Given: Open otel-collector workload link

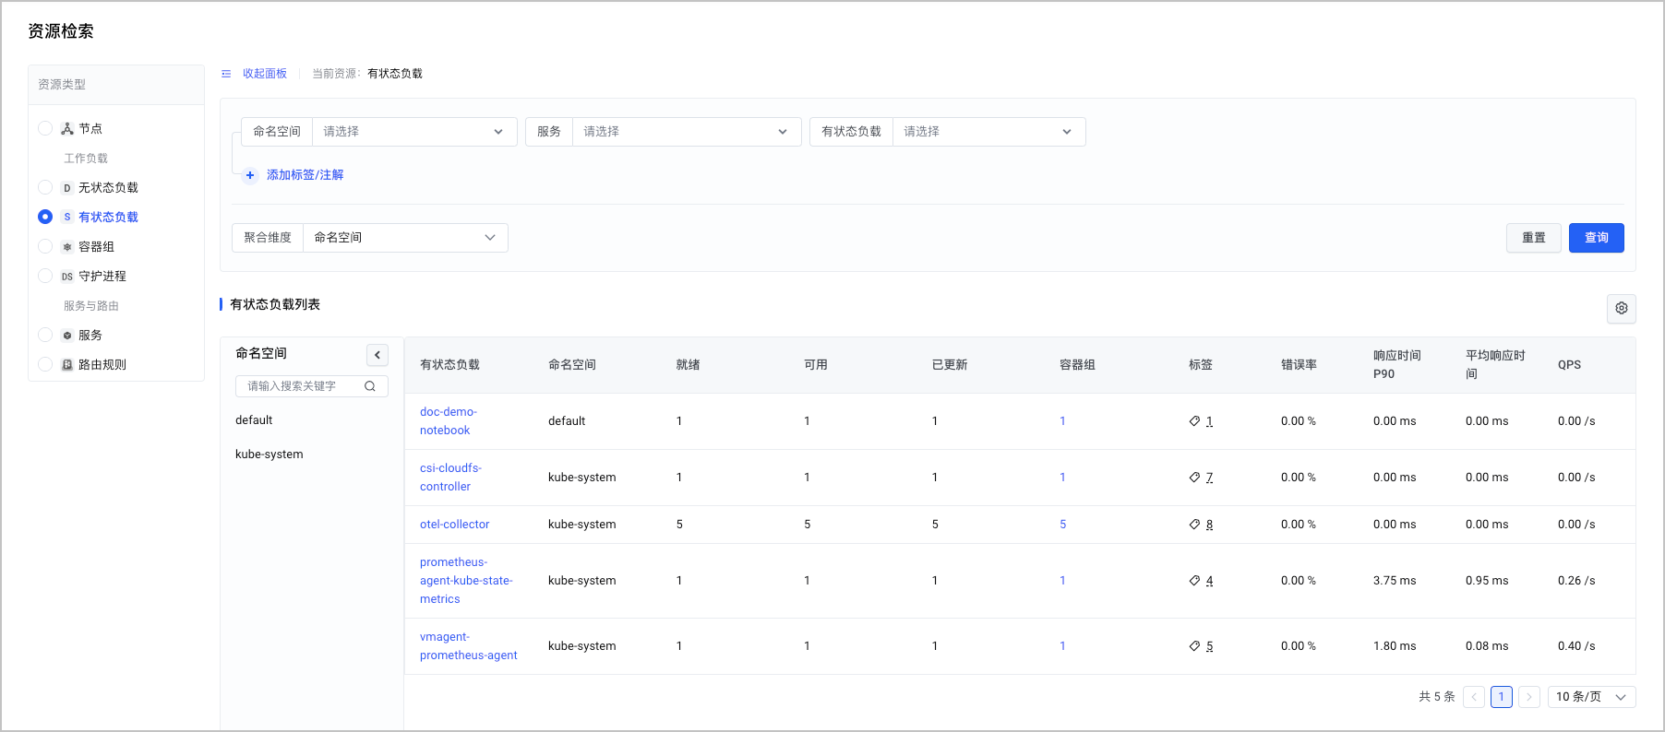Looking at the screenshot, I should point(455,525).
